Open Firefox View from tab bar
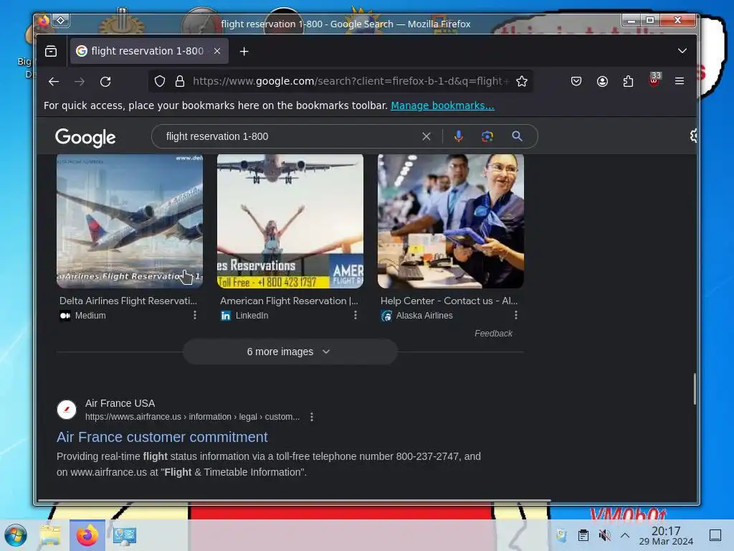Viewport: 734px width, 551px height. [51, 51]
